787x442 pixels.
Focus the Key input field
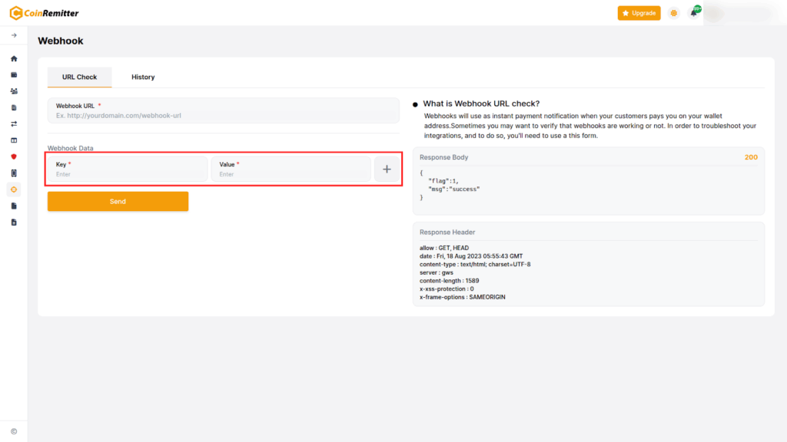point(128,174)
